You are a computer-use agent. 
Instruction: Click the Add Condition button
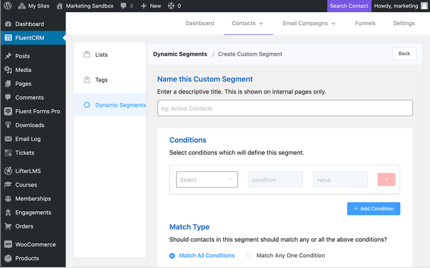[373, 209]
